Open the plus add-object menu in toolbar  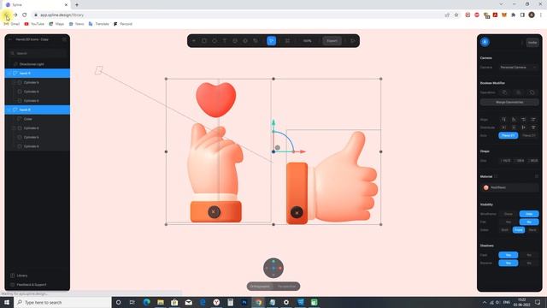point(194,41)
